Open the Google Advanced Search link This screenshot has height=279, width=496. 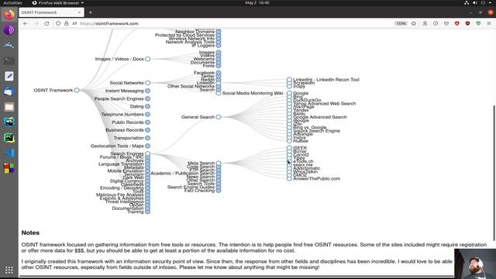(320, 117)
